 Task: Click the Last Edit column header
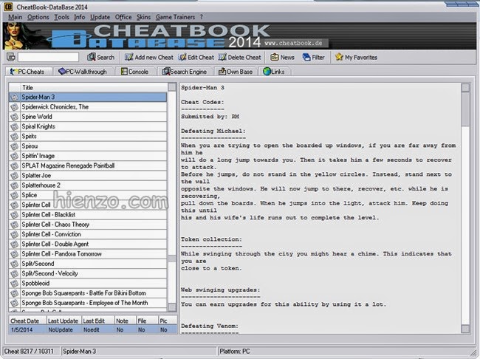[x=98, y=321]
